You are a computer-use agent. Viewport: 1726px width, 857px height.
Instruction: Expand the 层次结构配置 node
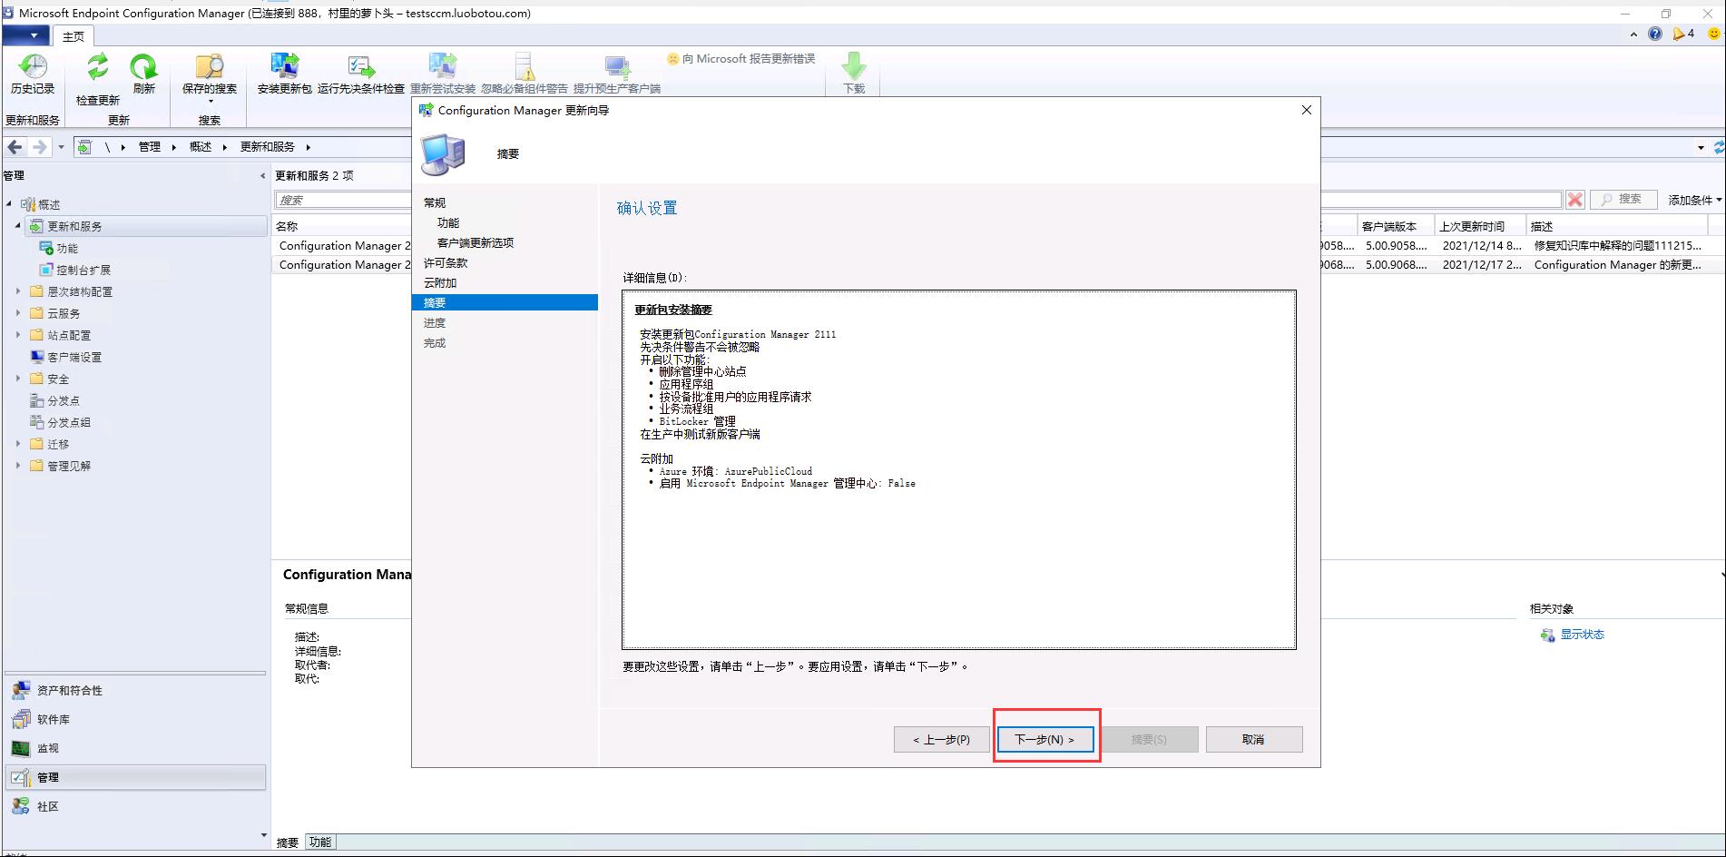(18, 291)
